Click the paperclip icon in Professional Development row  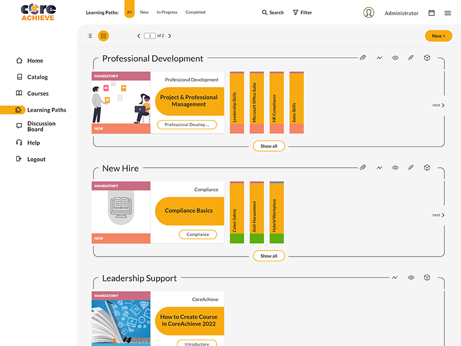[363, 58]
